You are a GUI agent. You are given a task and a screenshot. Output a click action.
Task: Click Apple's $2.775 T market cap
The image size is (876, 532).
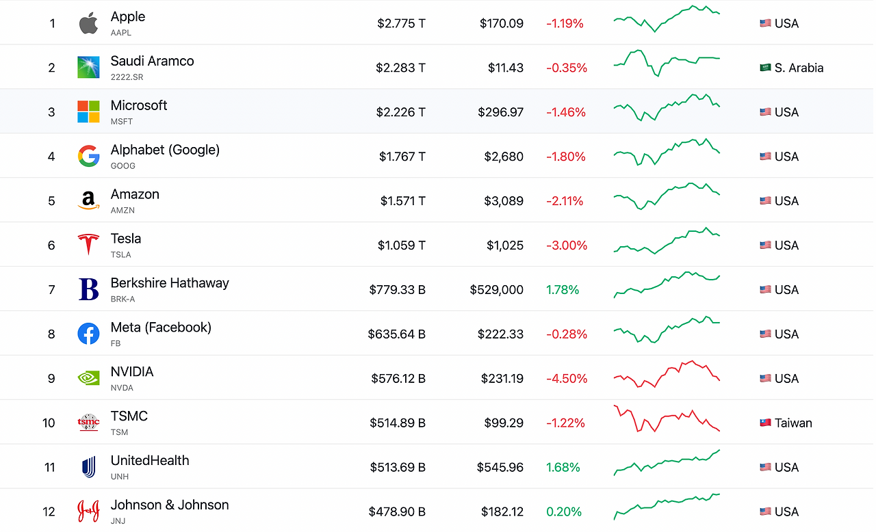coord(401,23)
